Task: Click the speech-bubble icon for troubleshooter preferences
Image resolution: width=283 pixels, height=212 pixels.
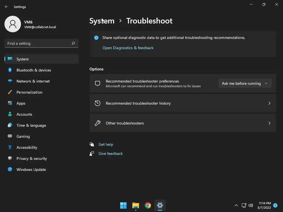Action: 98,83
